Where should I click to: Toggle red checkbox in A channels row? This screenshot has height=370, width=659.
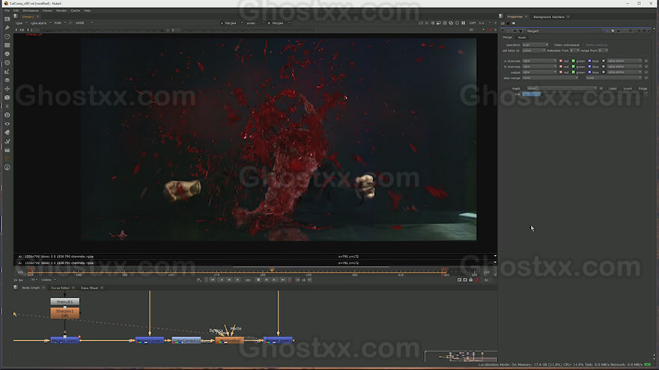[561, 61]
